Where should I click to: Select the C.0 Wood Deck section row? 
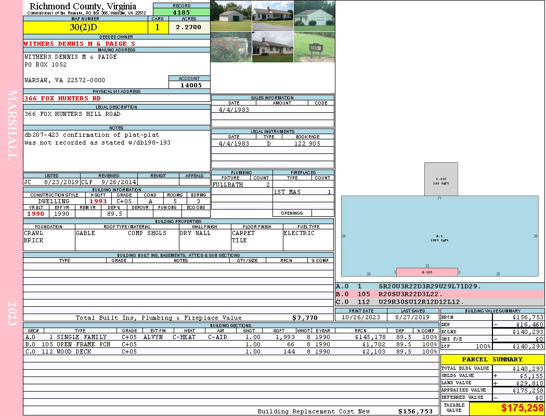(x=230, y=352)
